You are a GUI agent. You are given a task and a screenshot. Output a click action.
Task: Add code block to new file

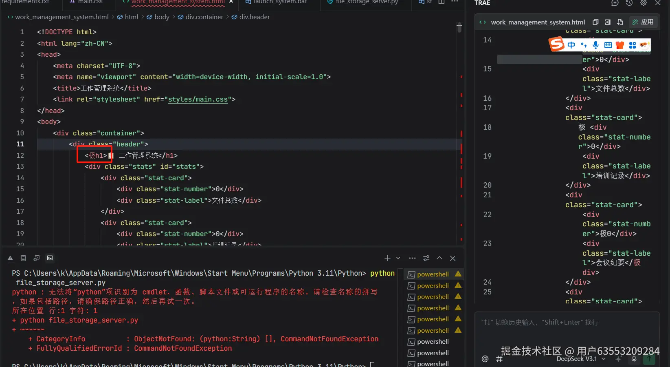620,22
